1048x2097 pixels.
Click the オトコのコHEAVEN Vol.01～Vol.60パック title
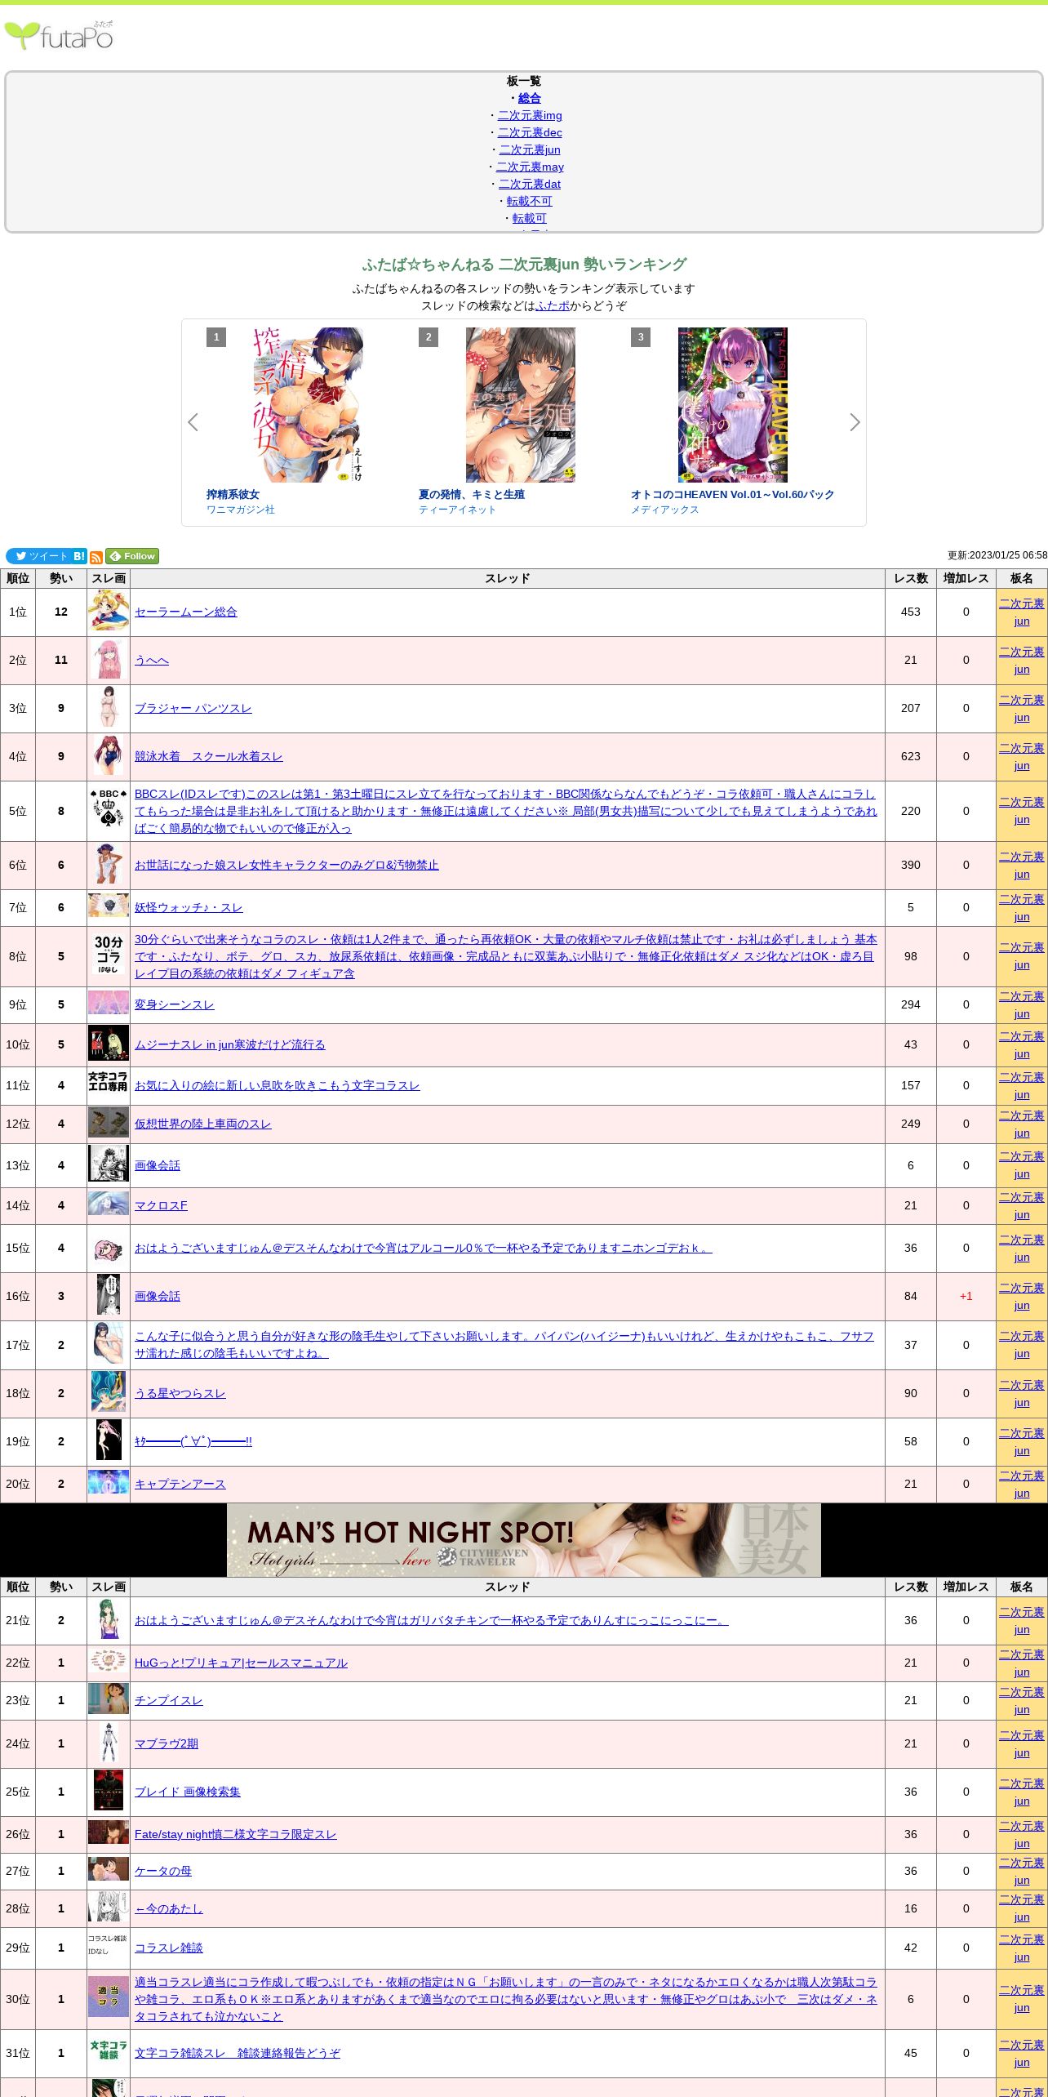(x=732, y=494)
